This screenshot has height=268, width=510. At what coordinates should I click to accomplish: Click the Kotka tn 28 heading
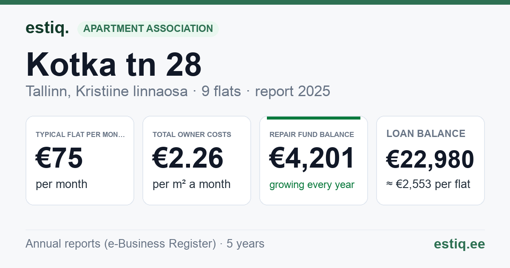click(x=113, y=64)
